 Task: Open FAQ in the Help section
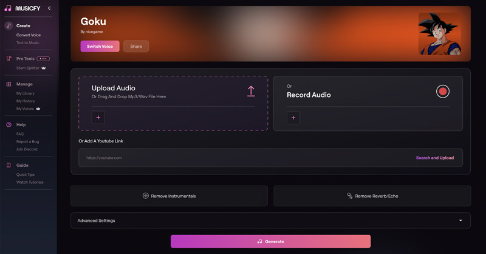click(20, 134)
